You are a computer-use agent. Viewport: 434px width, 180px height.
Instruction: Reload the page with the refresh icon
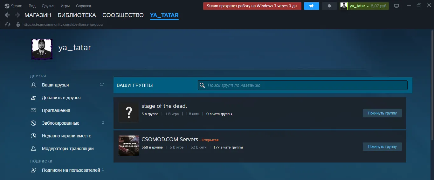8,24
